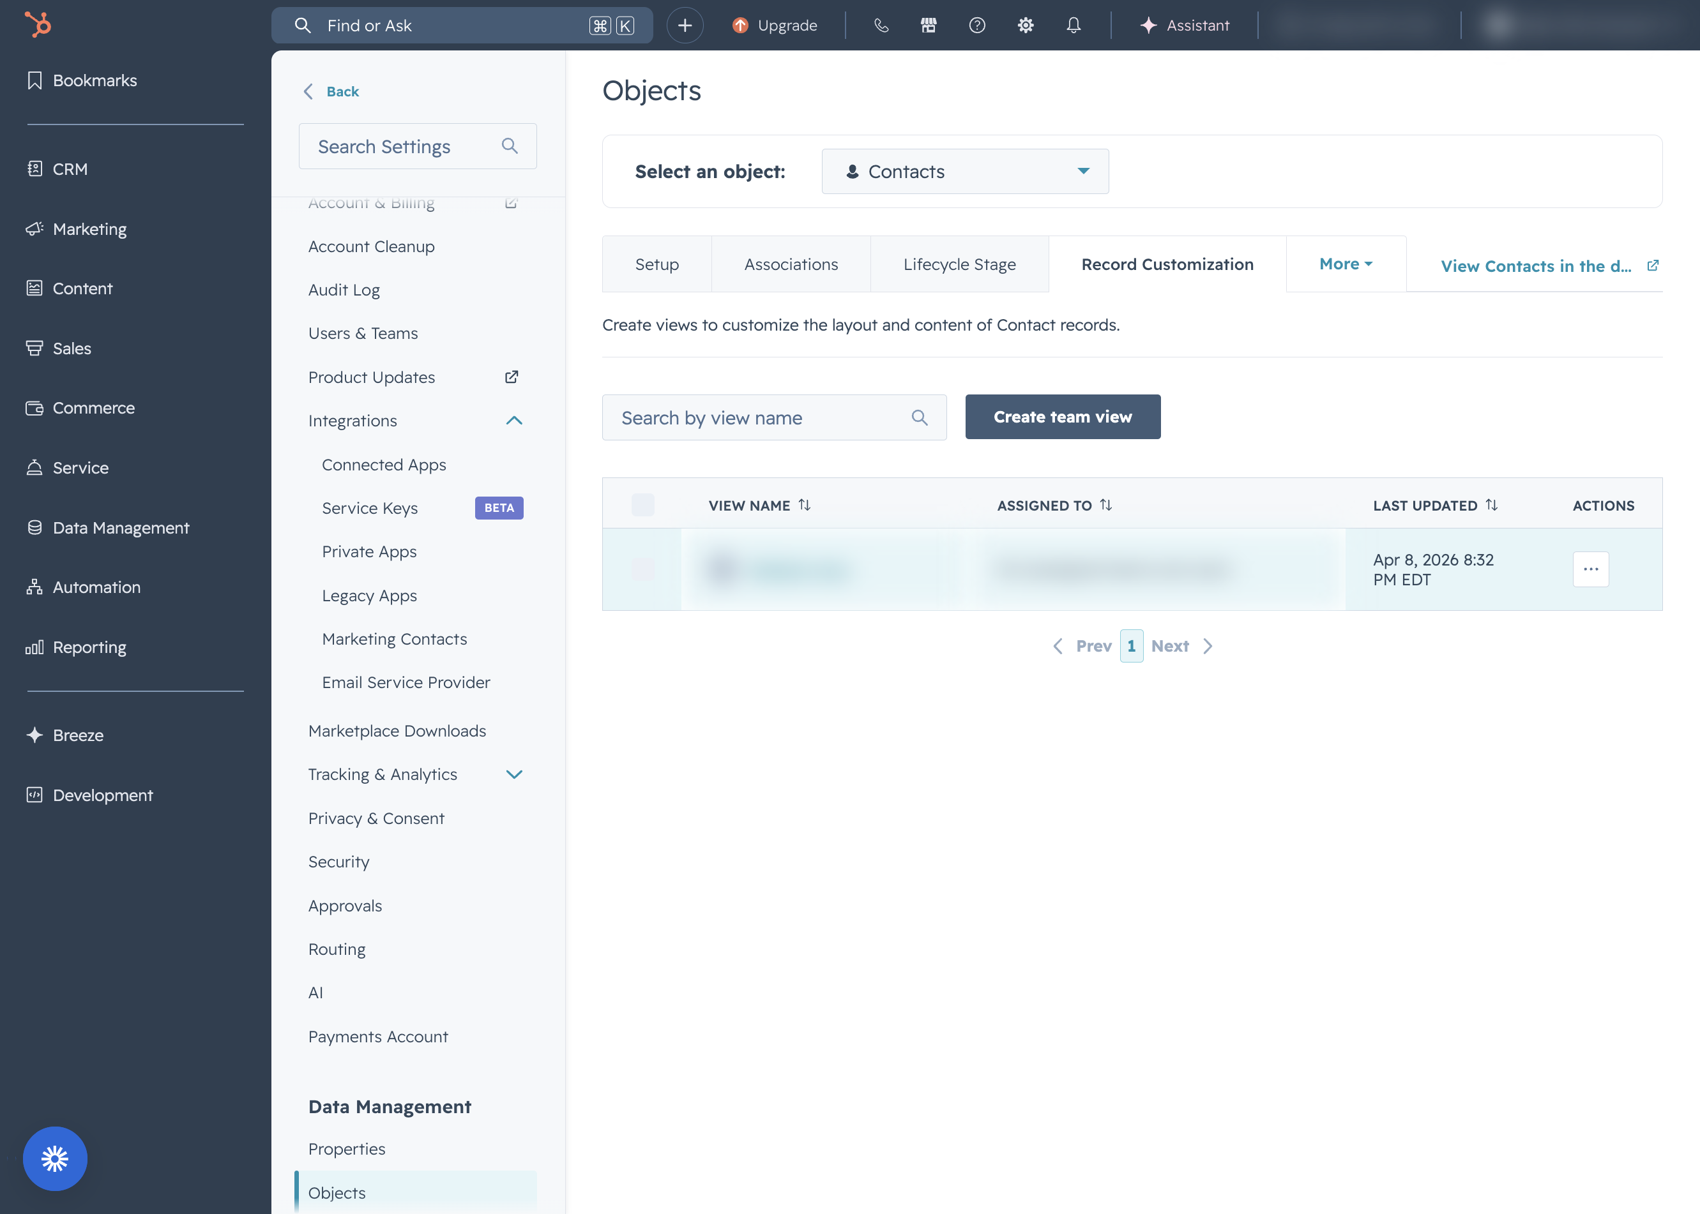The height and width of the screenshot is (1214, 1700).
Task: Open the More tab dropdown
Action: click(1346, 264)
